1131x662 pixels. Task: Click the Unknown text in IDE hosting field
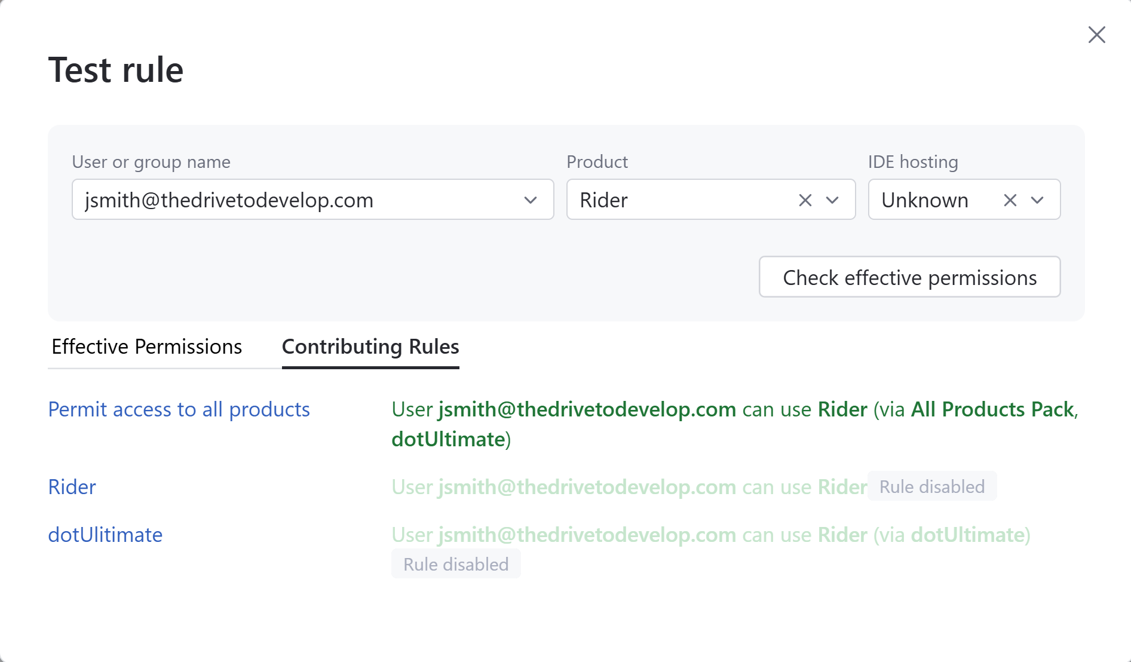(925, 200)
